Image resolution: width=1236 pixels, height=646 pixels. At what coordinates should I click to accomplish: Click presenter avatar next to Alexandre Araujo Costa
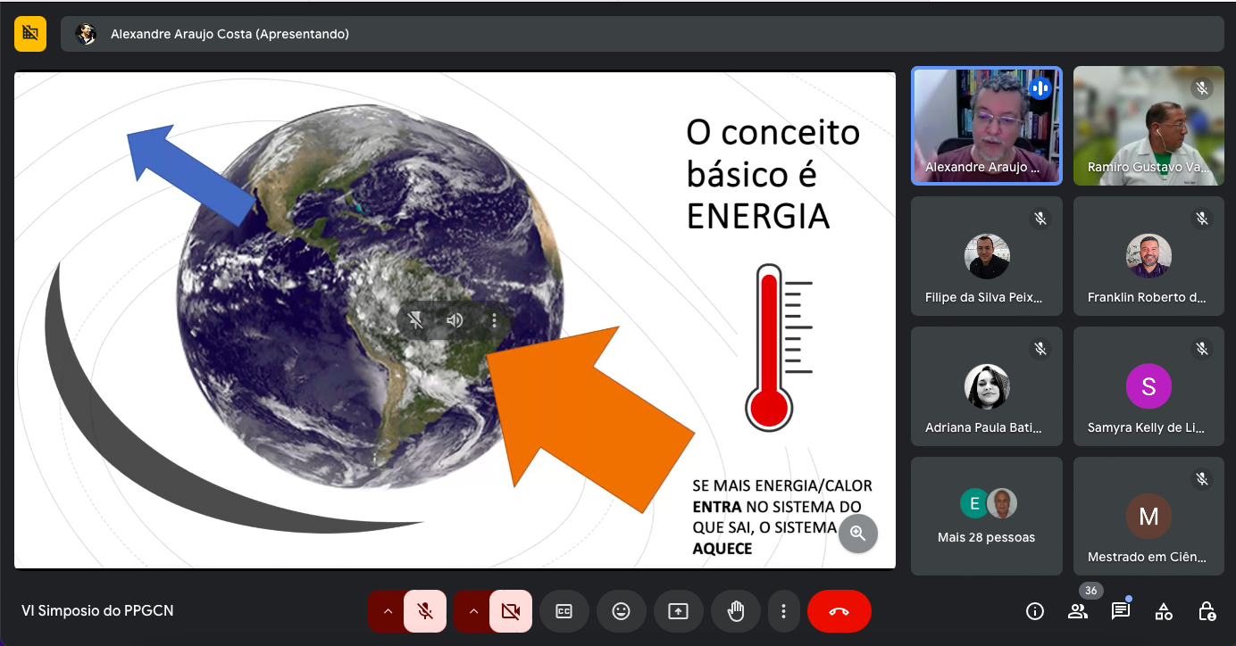click(86, 34)
